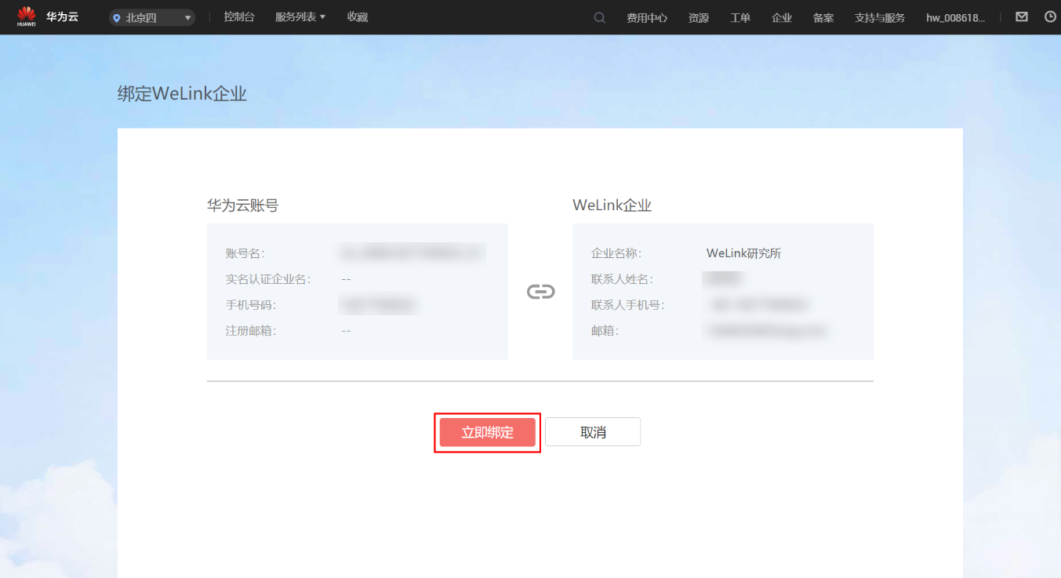The height and width of the screenshot is (578, 1061).
Task: Click the 注册邮箱 label
Action: [x=251, y=331]
